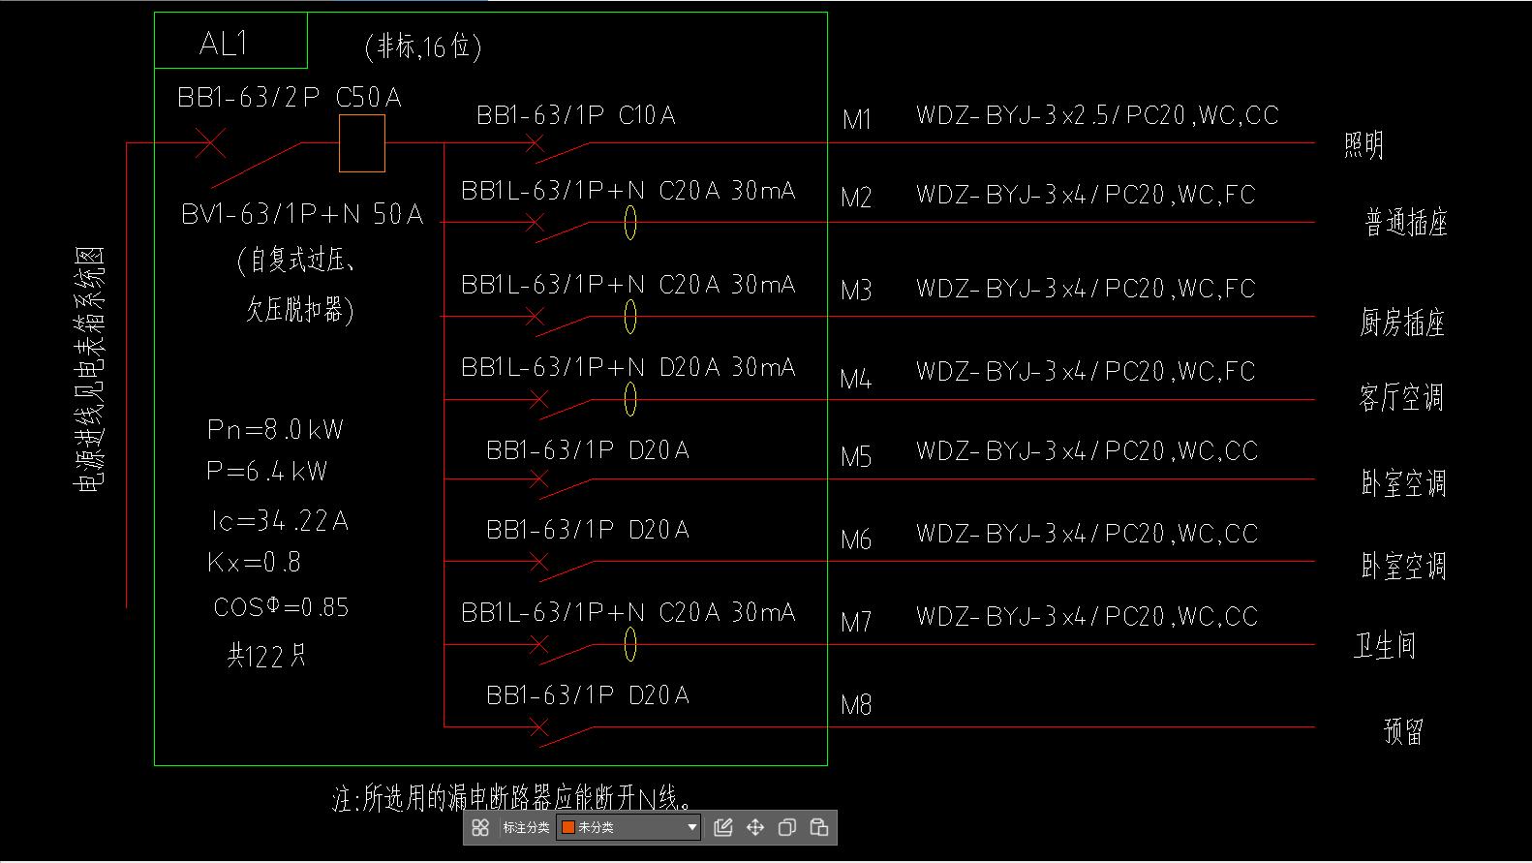Image resolution: width=1532 pixels, height=863 pixels.
Task: Click the vertical 电源进线见电表箱系统图 text
Action: [90, 371]
